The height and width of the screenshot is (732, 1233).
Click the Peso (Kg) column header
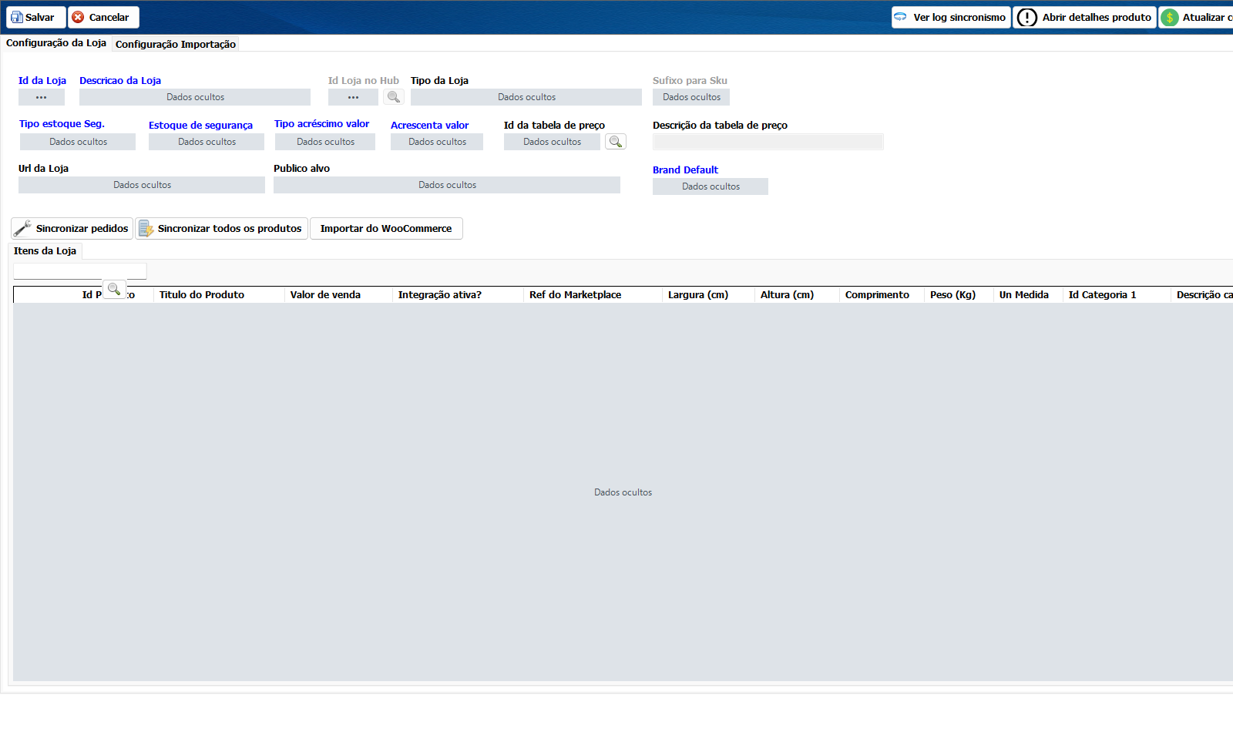[959, 294]
